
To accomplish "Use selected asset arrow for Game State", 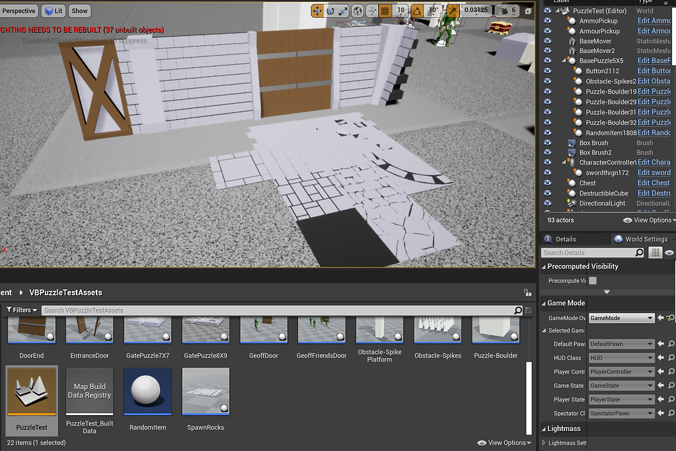I will [661, 386].
